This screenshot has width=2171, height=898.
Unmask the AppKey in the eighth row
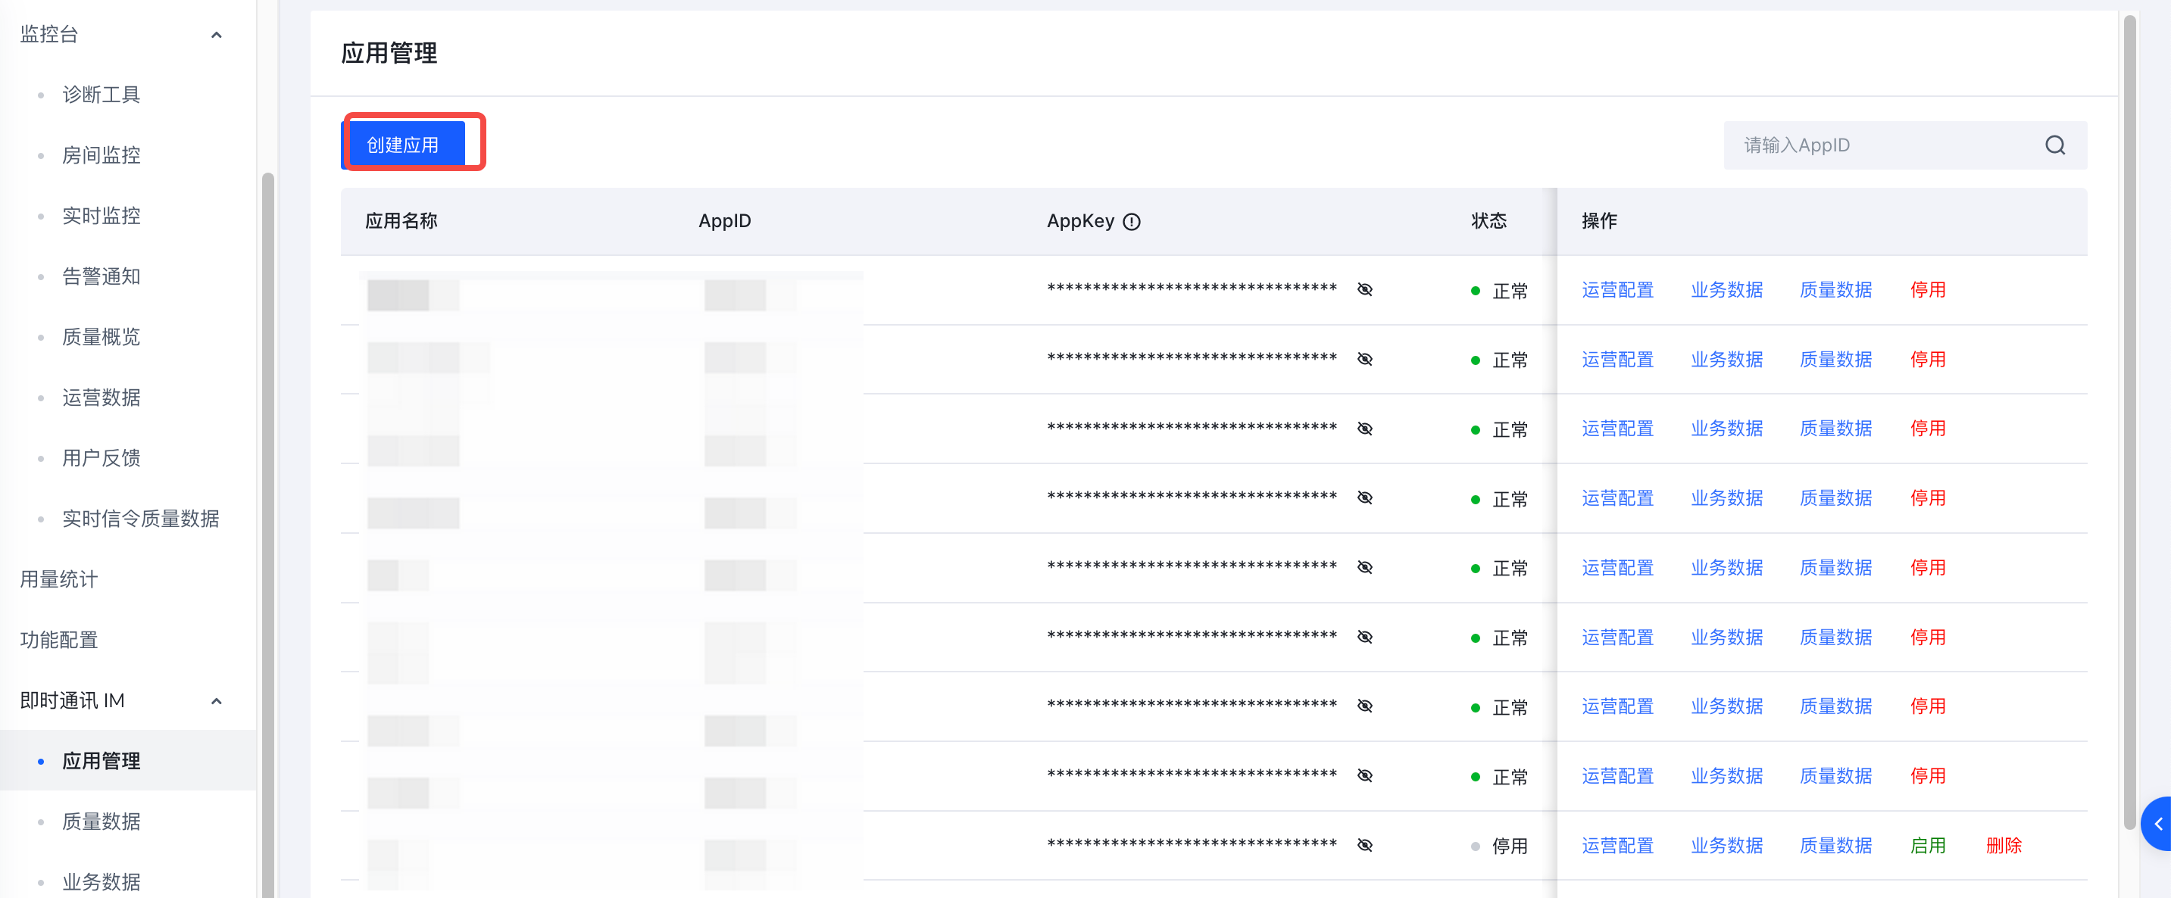[x=1364, y=776]
